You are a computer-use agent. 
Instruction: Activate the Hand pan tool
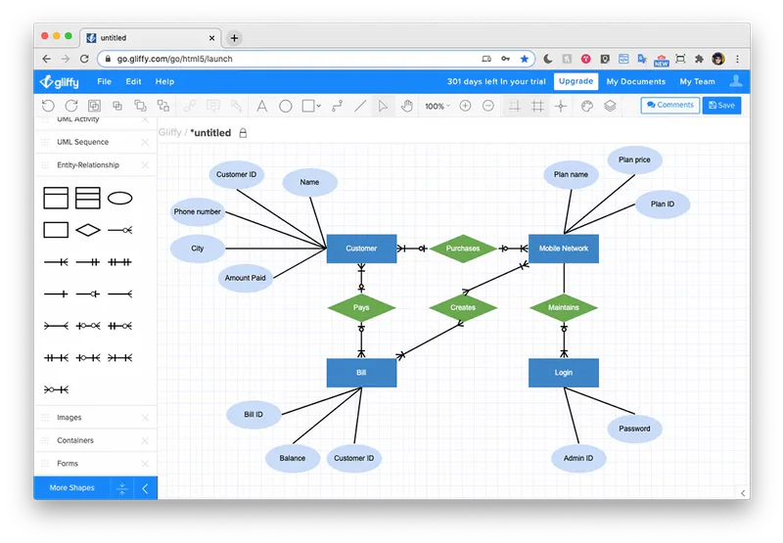pos(407,106)
